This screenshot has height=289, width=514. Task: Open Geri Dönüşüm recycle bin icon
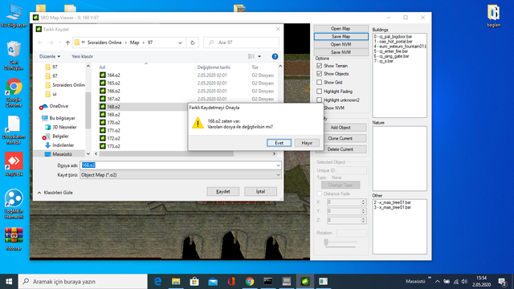tap(14, 55)
